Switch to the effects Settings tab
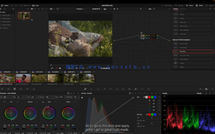 point(183,9)
